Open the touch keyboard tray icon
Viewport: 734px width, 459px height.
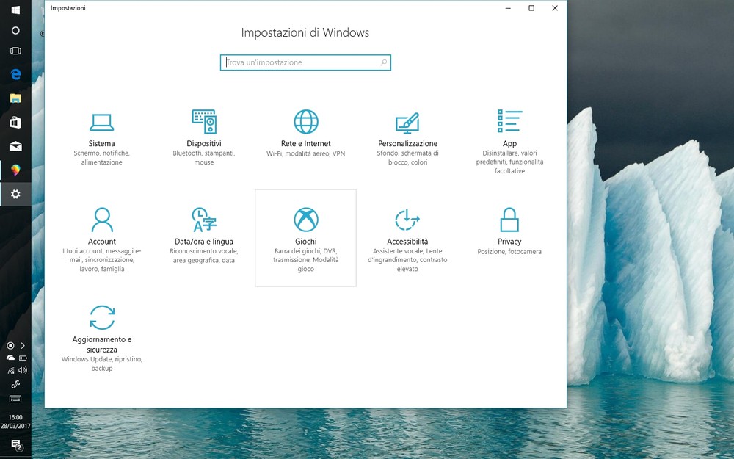15,399
